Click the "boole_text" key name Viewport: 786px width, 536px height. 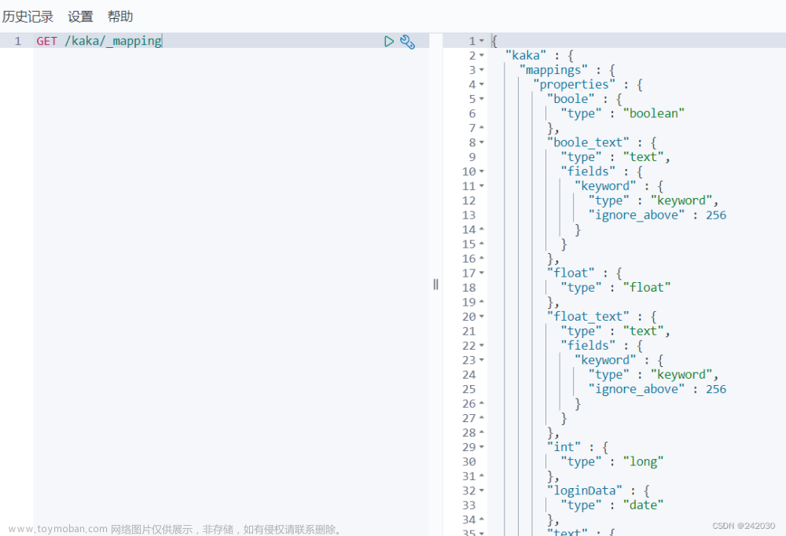(x=589, y=142)
